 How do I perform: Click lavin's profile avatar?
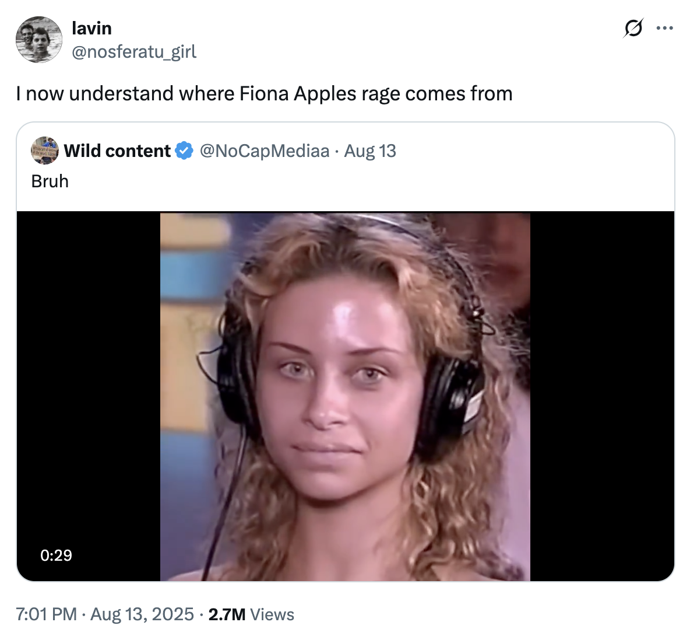[38, 40]
